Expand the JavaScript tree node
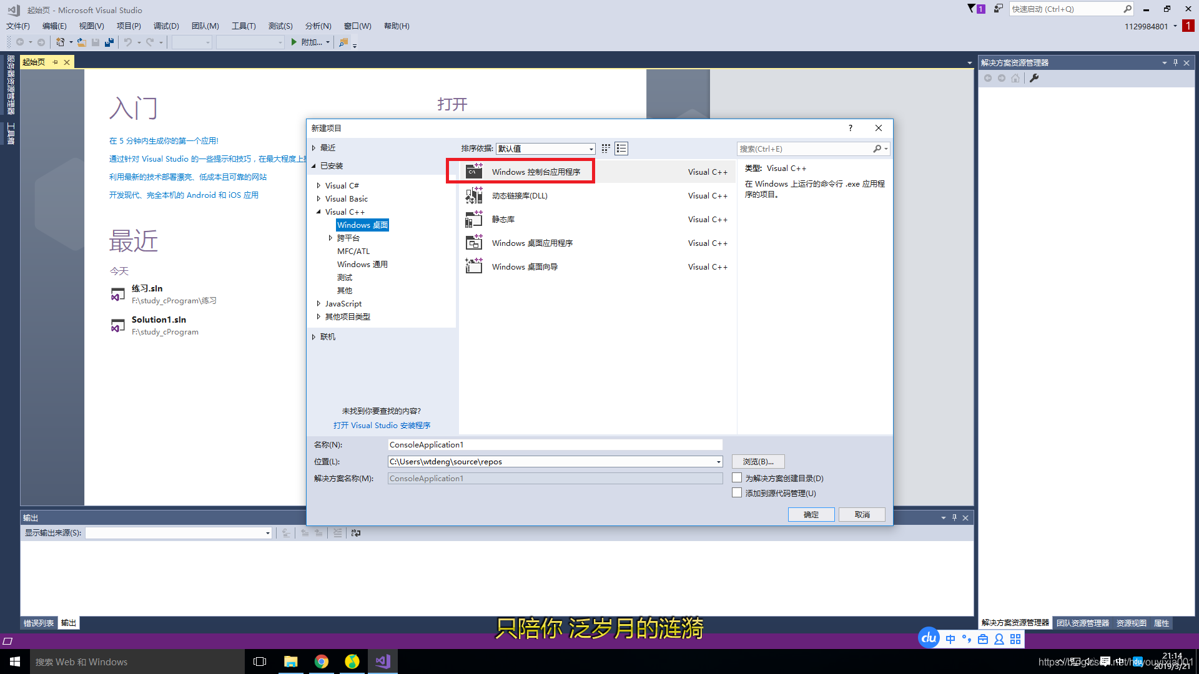Viewport: 1199px width, 674px height. point(318,304)
